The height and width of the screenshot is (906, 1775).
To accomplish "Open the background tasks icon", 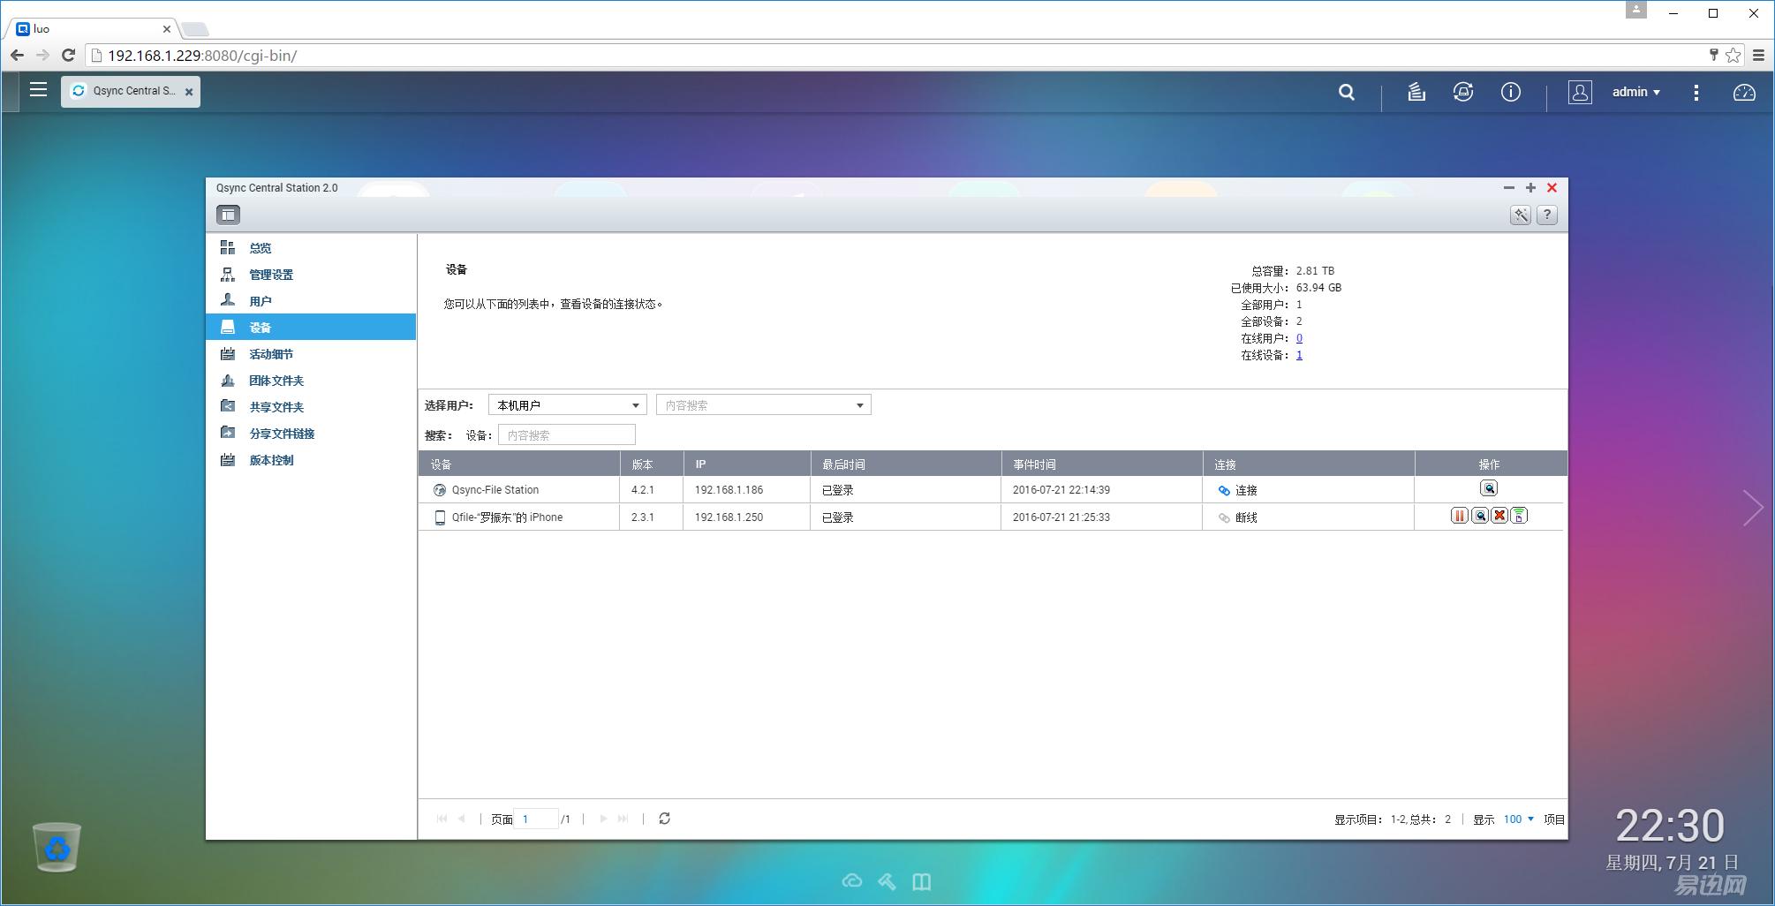I will pyautogui.click(x=1416, y=92).
